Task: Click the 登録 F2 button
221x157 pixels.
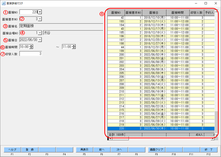Action: coord(30,150)
